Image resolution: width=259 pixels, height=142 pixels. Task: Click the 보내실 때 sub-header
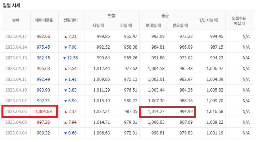coord(153,25)
